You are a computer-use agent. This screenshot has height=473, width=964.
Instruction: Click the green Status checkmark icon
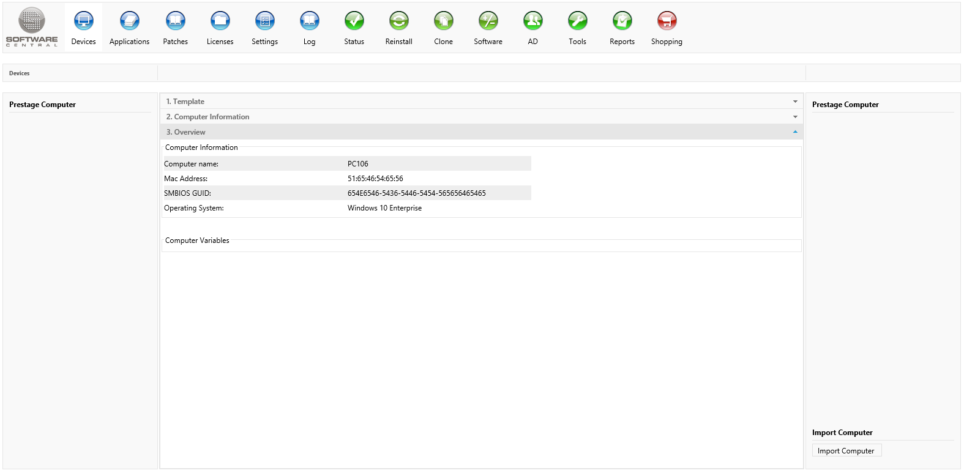354,21
